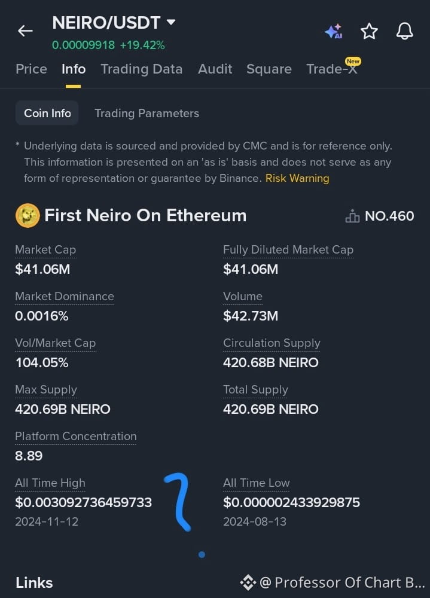Tap the back arrow icon
This screenshot has height=598, width=430.
(x=25, y=31)
